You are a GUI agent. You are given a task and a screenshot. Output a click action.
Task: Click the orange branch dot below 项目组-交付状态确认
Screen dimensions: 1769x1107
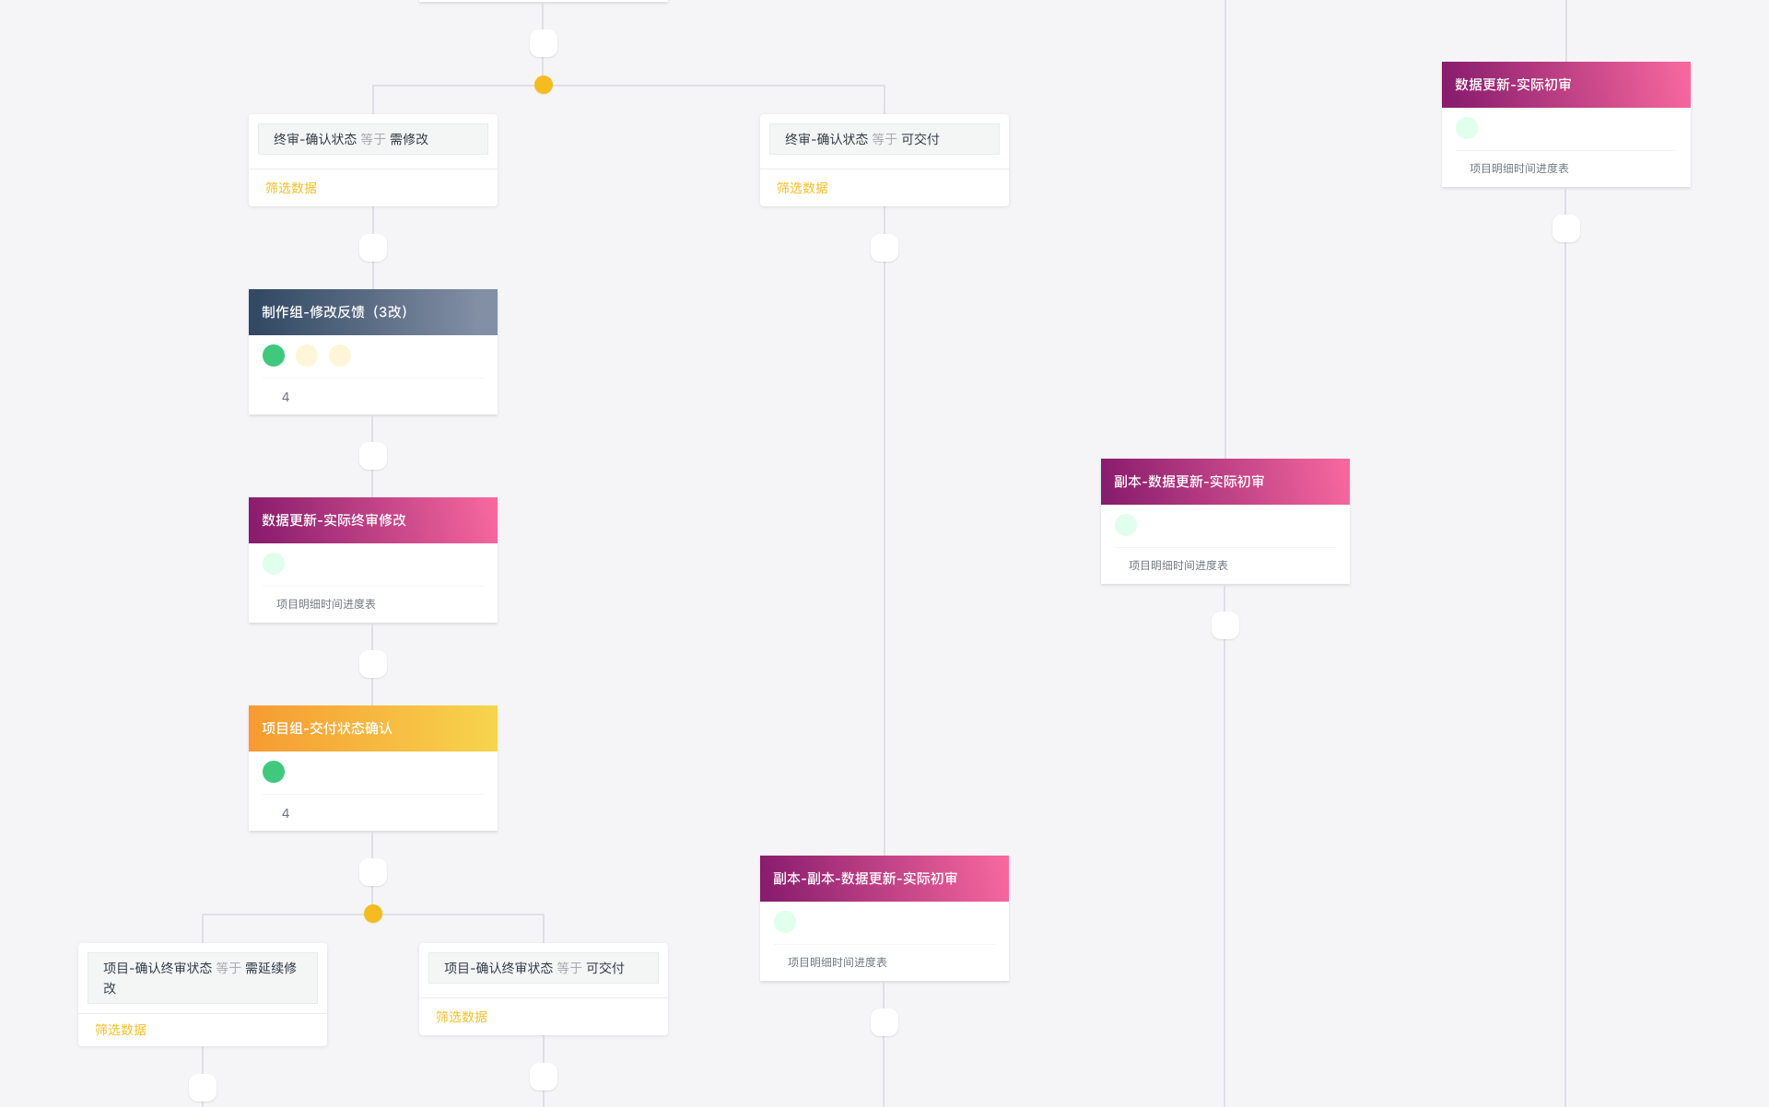click(373, 914)
